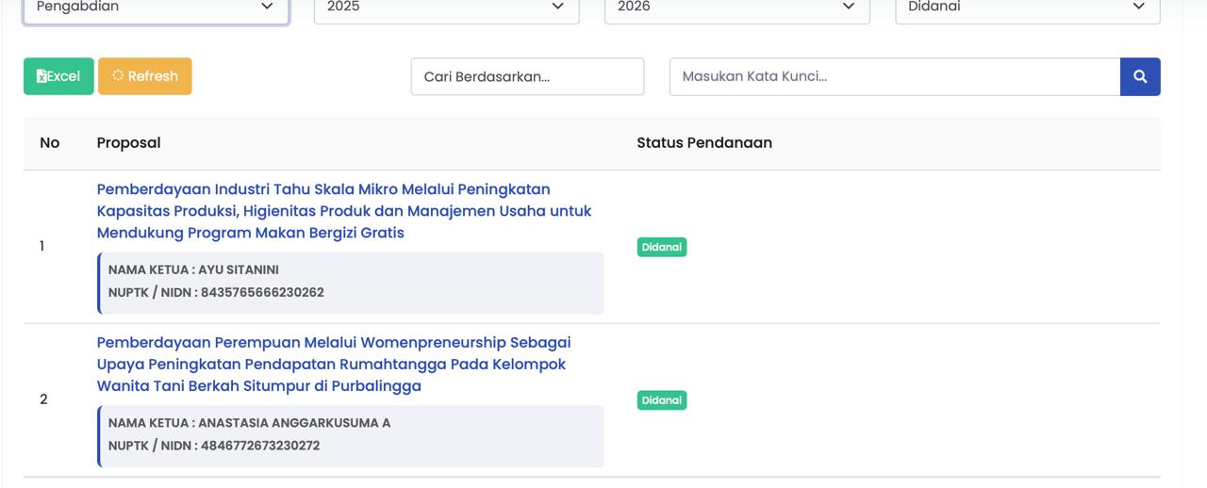Click the magnifier search icon button
The image size is (1207, 488).
point(1139,76)
